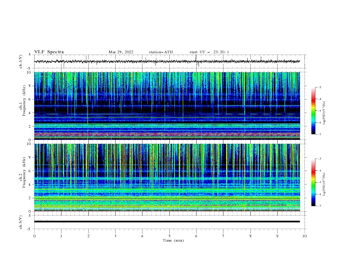Click the ch.2 color bar label log(PSD)(V²/Hz)
This screenshot has height=265, width=343.
[324, 184]
